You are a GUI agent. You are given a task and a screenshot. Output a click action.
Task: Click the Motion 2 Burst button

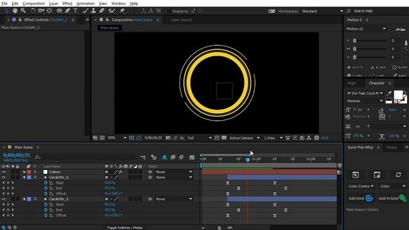coord(400,67)
